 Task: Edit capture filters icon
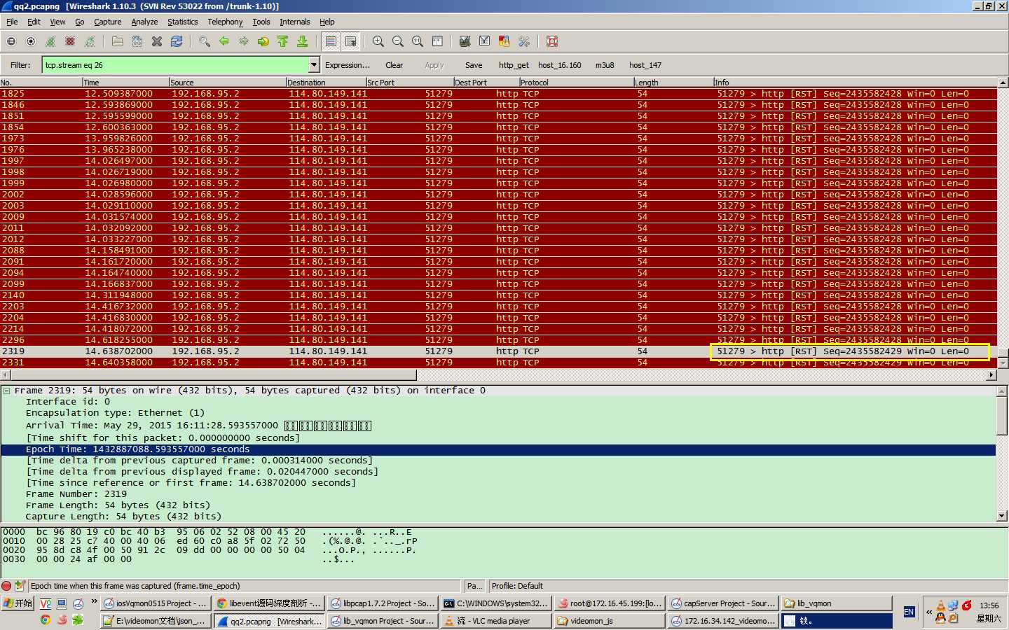coord(465,41)
